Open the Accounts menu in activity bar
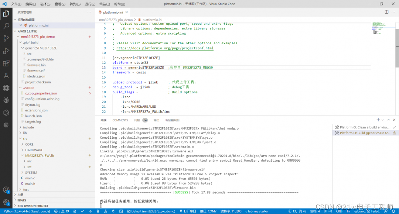Image resolution: width=399 pixels, height=214 pixels. point(6,190)
